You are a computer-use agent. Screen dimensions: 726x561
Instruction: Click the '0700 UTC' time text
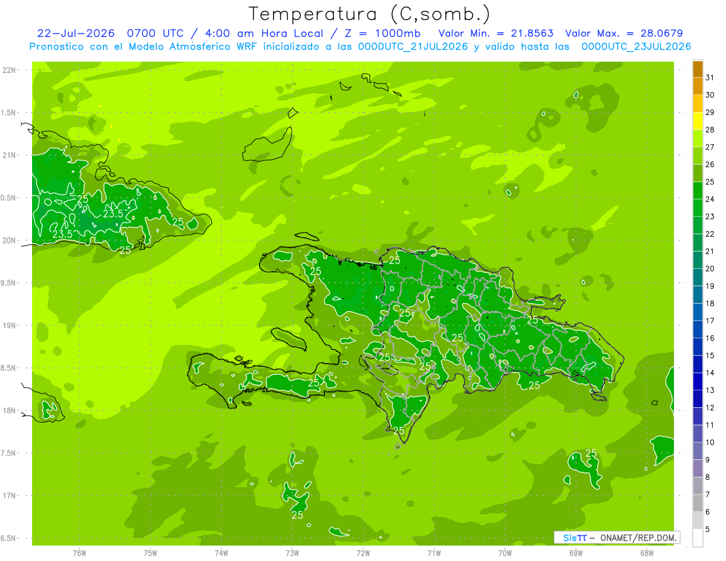tap(154, 33)
